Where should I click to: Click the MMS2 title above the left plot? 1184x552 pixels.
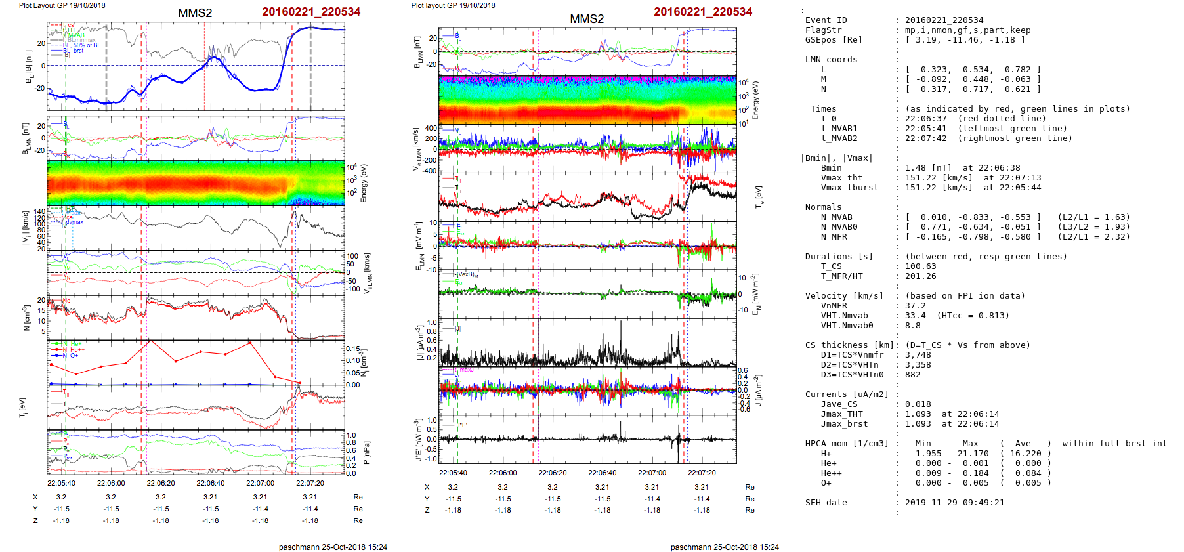tap(195, 13)
